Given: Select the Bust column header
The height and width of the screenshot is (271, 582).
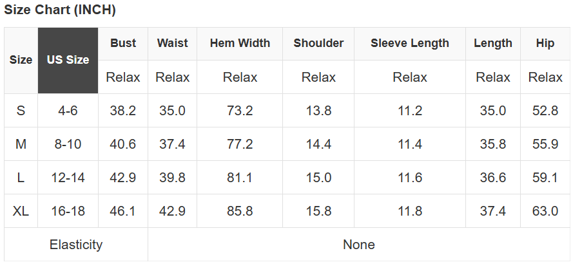Looking at the screenshot, I should pyautogui.click(x=123, y=44).
